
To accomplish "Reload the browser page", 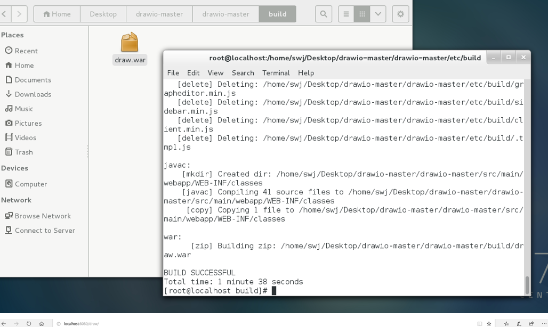I will [x=29, y=323].
